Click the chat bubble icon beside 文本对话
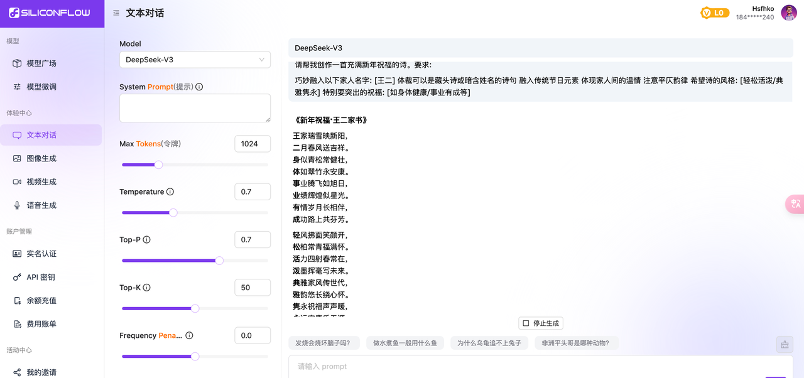Image resolution: width=804 pixels, height=378 pixels. click(x=17, y=135)
